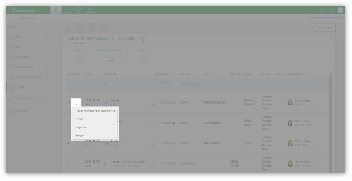Open the Conexões module icon
The image size is (352, 181).
[67, 10]
